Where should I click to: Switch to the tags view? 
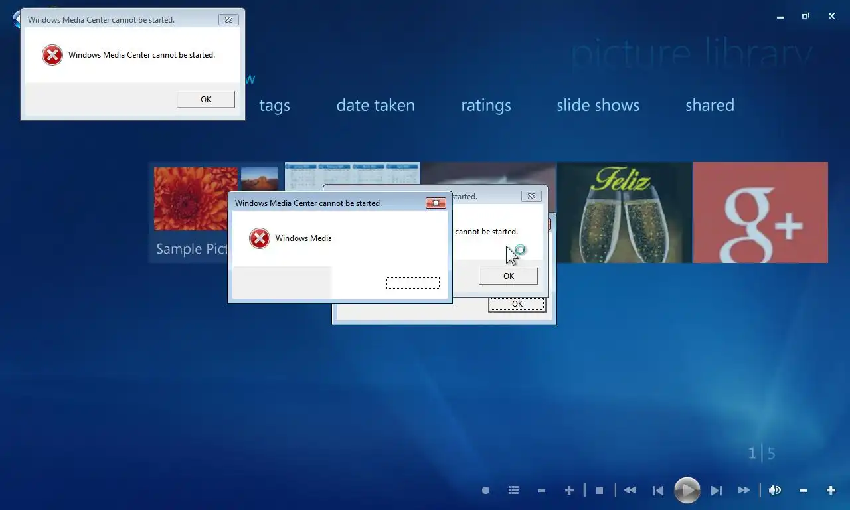(274, 106)
